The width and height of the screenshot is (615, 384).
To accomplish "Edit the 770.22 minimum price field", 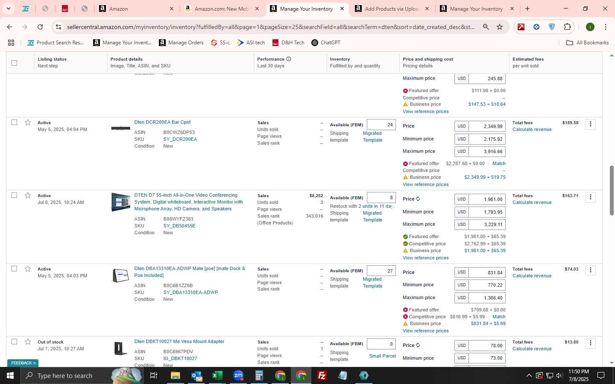I will coord(487,285).
